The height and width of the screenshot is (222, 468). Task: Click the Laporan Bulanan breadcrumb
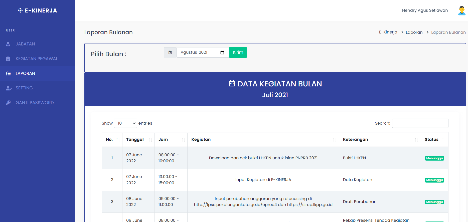[x=448, y=32]
